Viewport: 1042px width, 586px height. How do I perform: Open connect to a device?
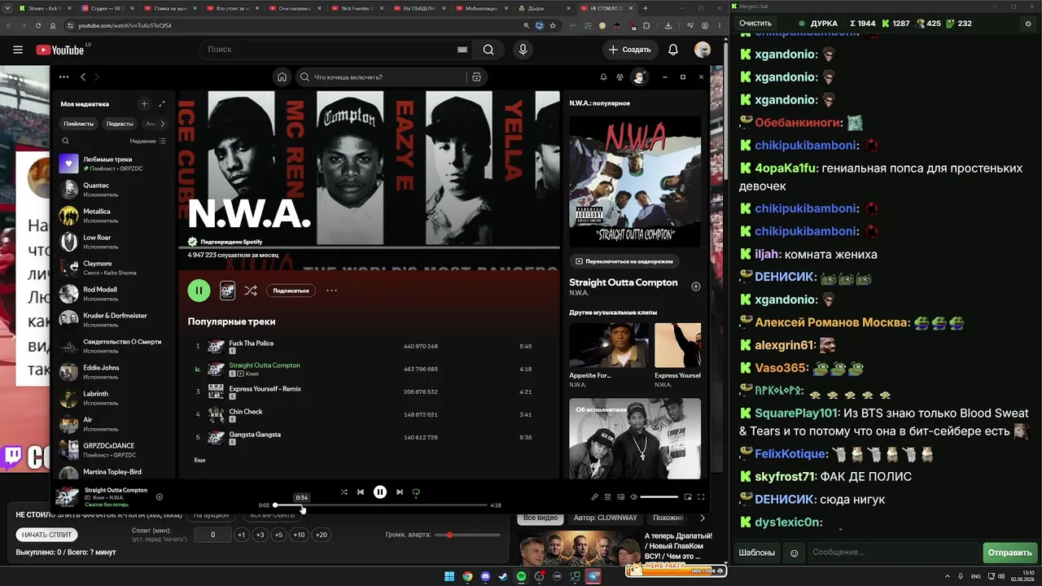point(620,496)
